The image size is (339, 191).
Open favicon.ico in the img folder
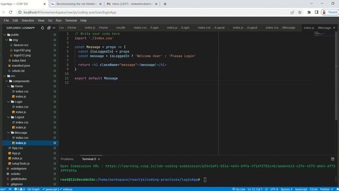(x=21, y=45)
